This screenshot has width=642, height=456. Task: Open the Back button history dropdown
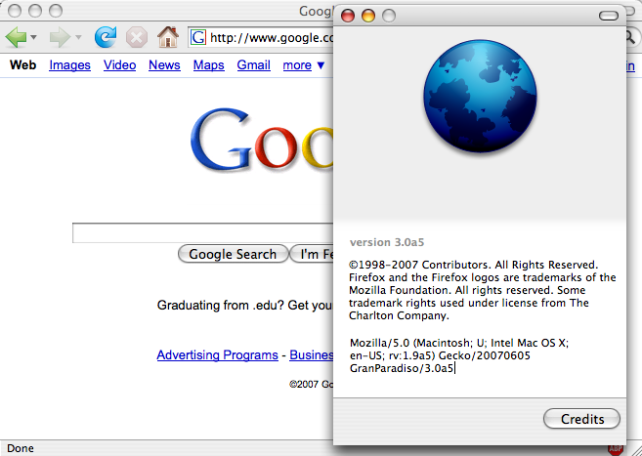tap(34, 38)
